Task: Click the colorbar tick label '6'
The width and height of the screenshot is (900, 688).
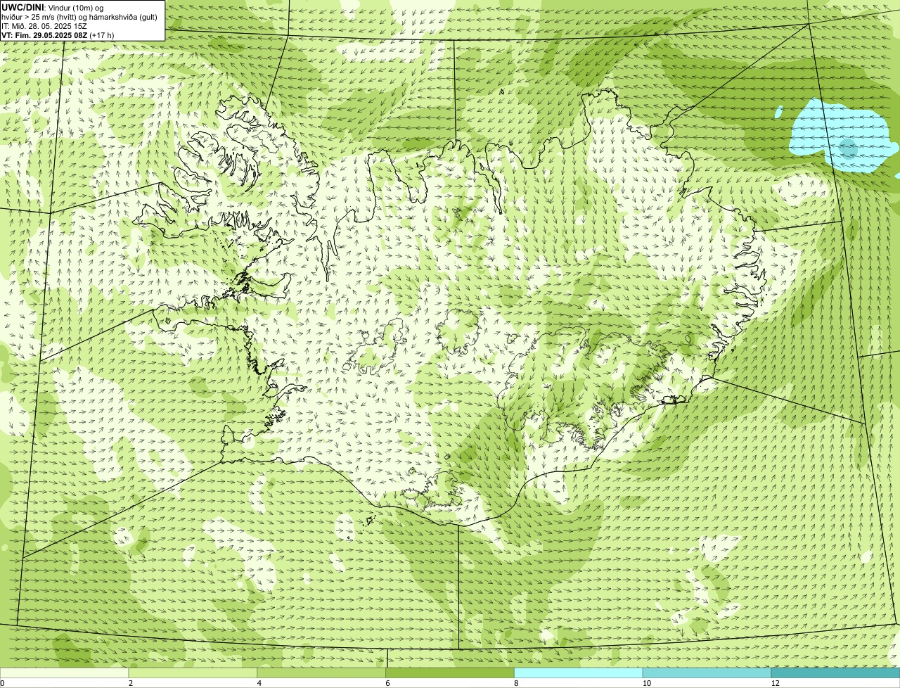Action: tap(387, 683)
